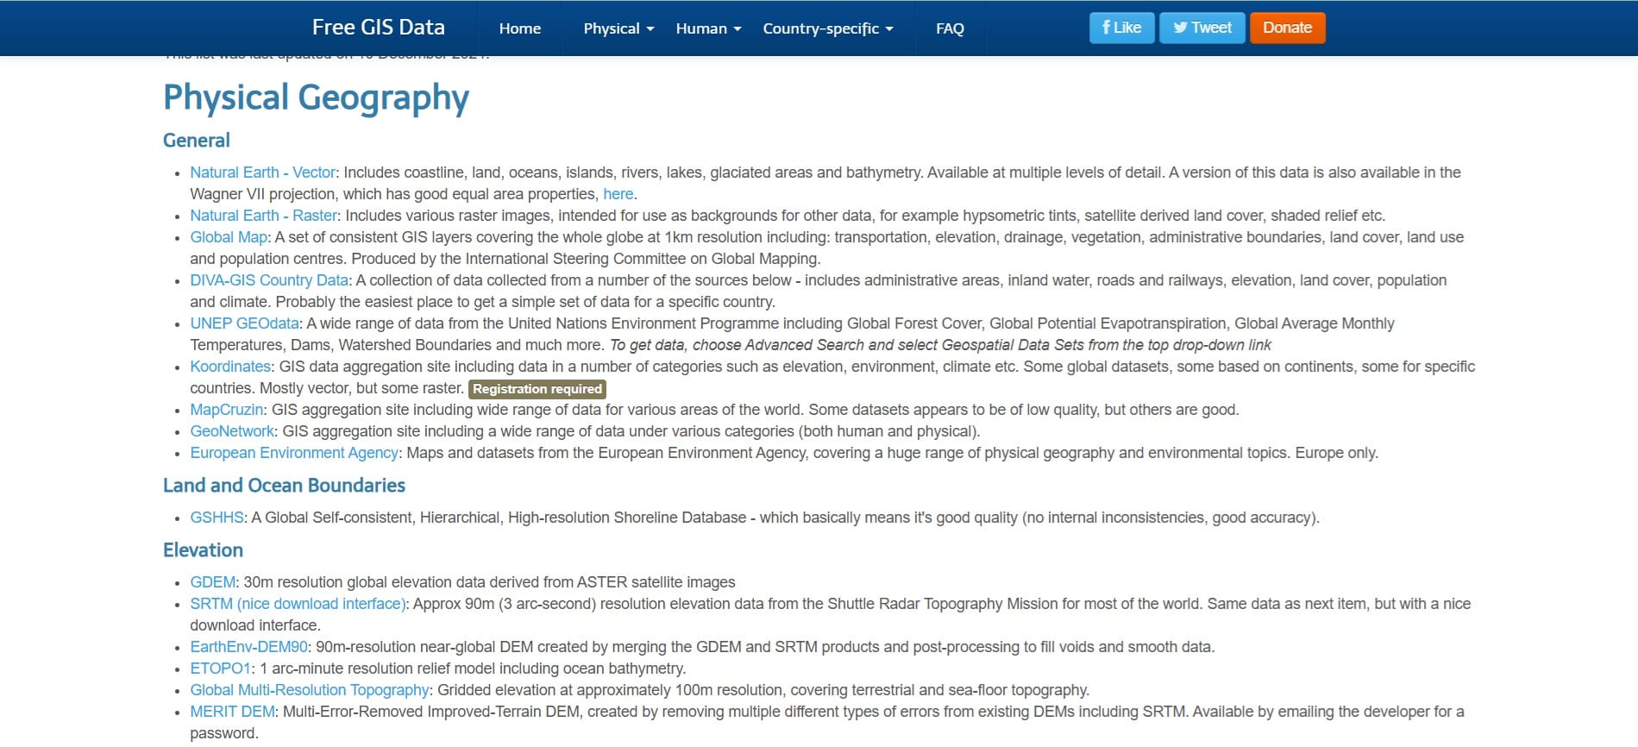Open the MapCruzin link
Image resolution: width=1638 pixels, height=747 pixels.
pos(227,410)
